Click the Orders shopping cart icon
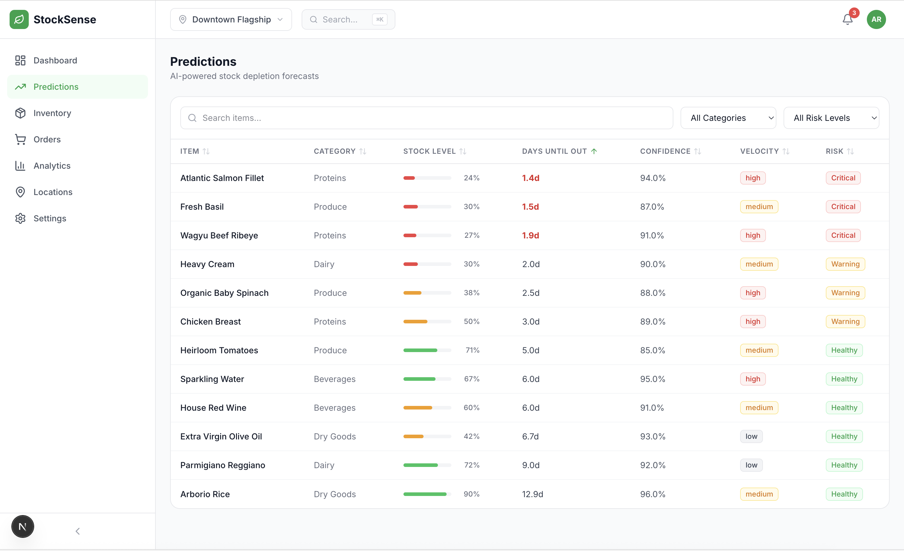The height and width of the screenshot is (551, 904). [20, 140]
